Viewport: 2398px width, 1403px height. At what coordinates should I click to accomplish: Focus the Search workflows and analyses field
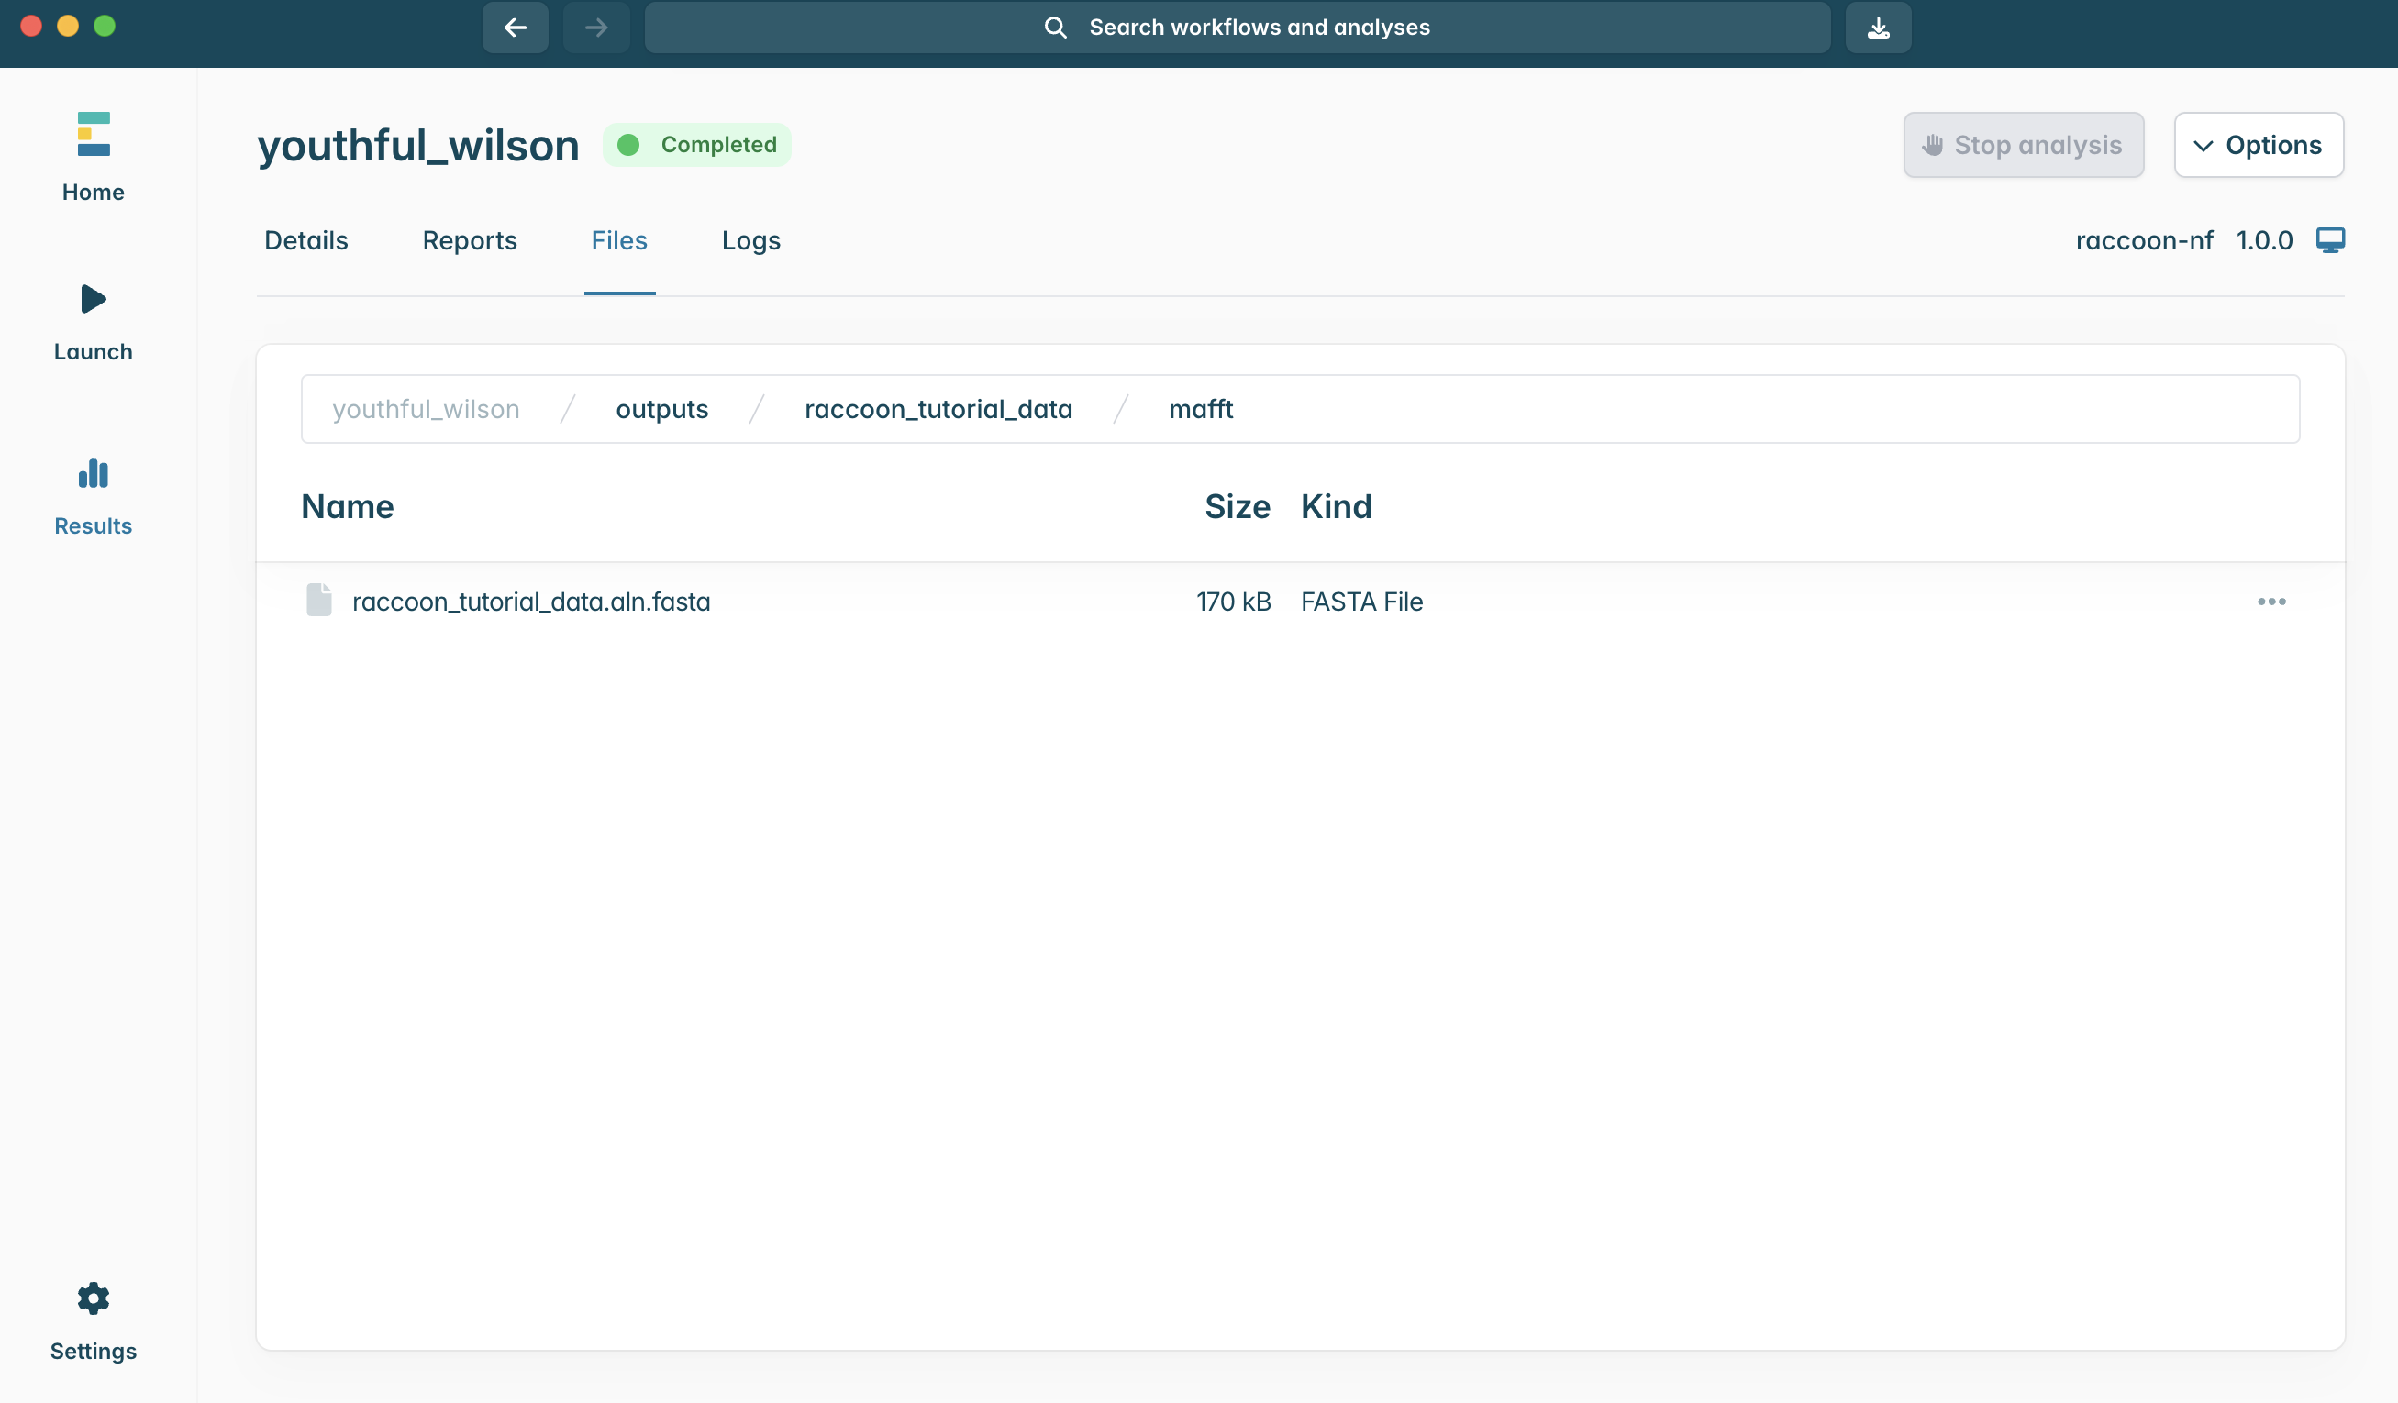coord(1237,28)
